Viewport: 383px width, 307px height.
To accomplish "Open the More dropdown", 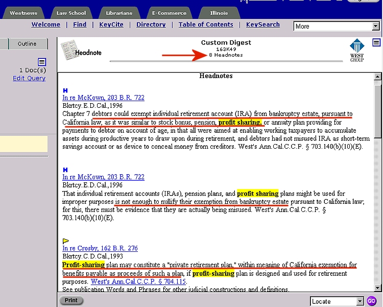I will click(x=337, y=26).
